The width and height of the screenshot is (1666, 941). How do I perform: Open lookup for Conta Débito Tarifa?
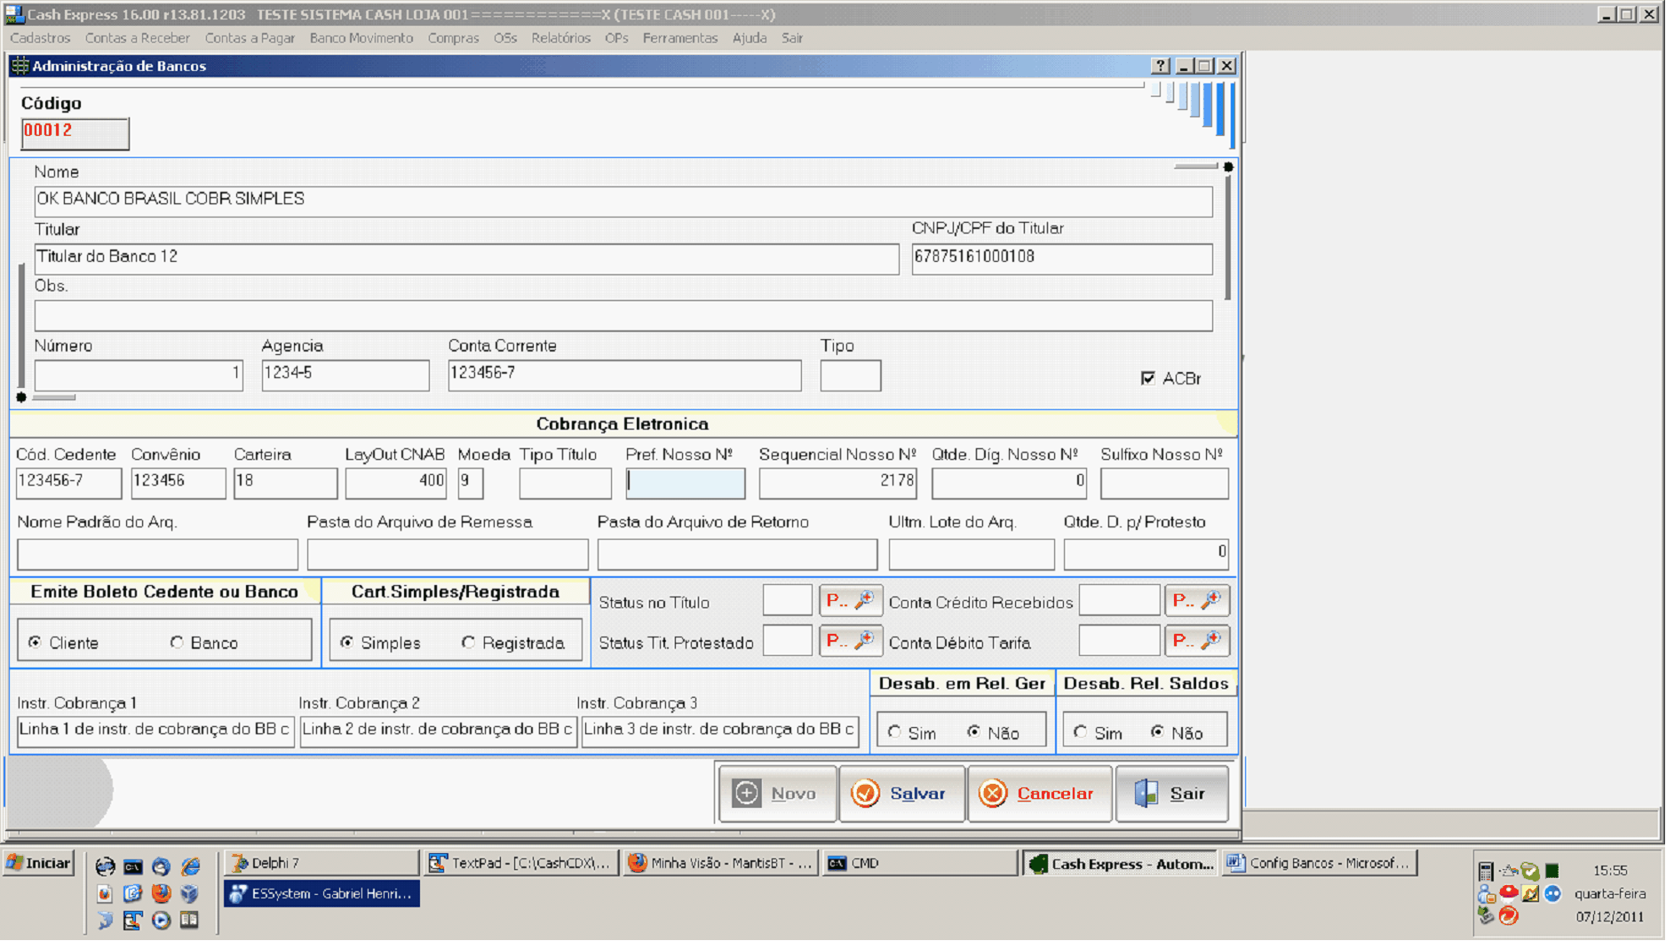[1196, 641]
